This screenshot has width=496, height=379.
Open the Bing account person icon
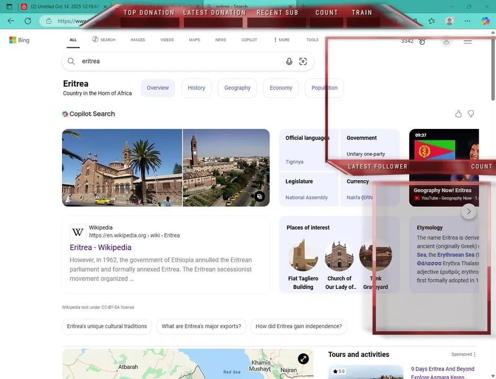pyautogui.click(x=446, y=41)
